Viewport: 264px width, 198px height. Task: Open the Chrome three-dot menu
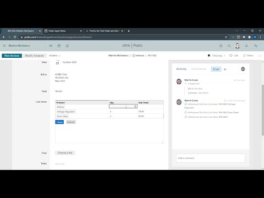coord(260,37)
